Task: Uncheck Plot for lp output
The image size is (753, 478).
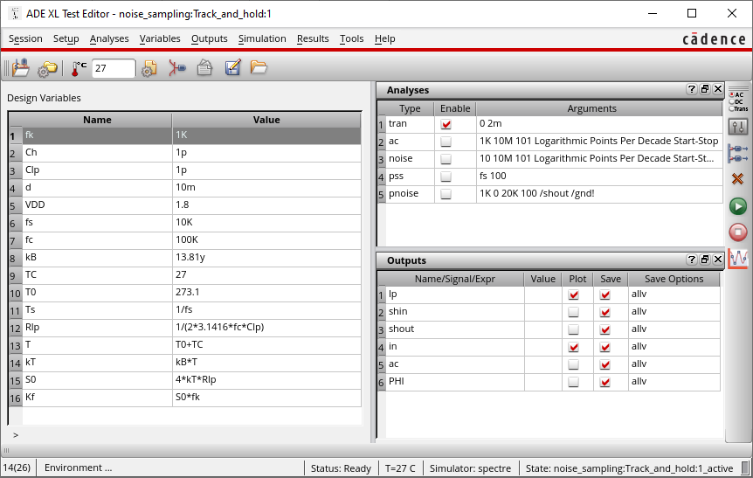Action: 573,294
